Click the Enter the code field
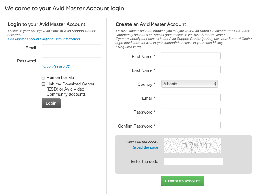 (193, 161)
